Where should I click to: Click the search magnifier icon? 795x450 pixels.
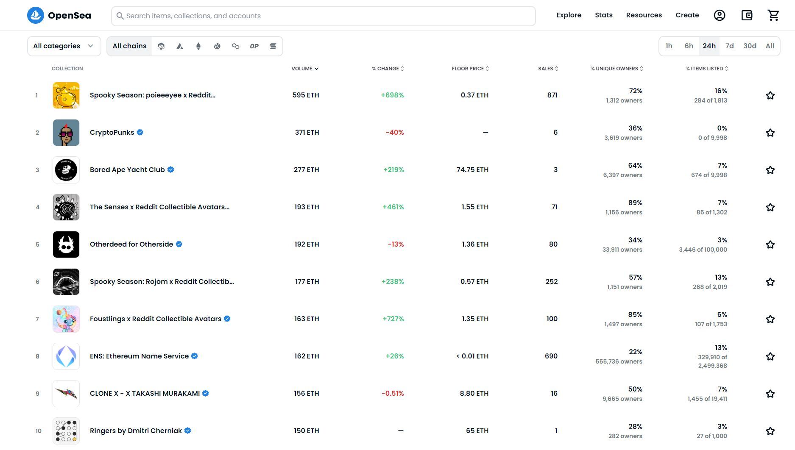[x=120, y=16]
